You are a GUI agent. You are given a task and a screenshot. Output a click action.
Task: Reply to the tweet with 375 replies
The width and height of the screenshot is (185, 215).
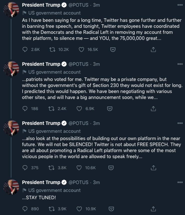pos(25,168)
